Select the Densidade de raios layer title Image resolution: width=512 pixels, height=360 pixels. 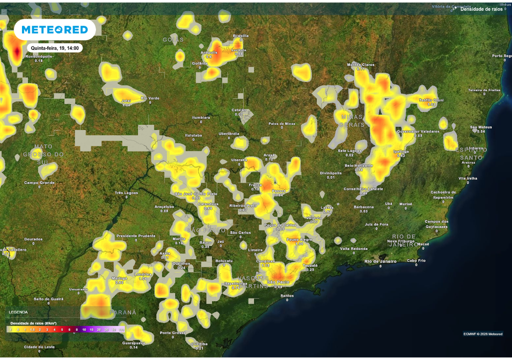(x=482, y=9)
